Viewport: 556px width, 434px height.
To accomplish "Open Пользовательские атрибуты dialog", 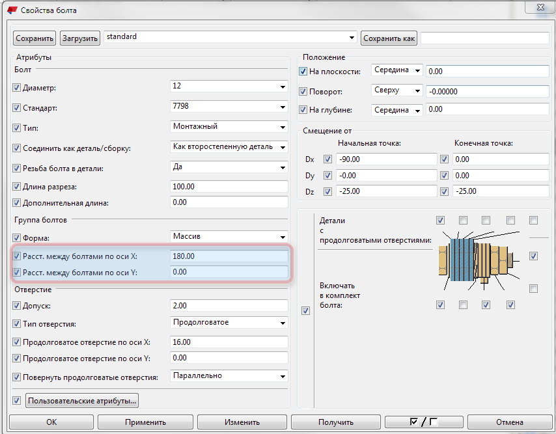I will click(x=83, y=400).
